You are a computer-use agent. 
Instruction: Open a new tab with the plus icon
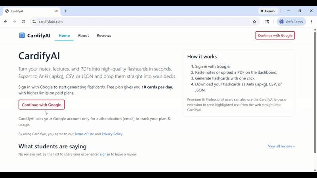[x=65, y=11]
